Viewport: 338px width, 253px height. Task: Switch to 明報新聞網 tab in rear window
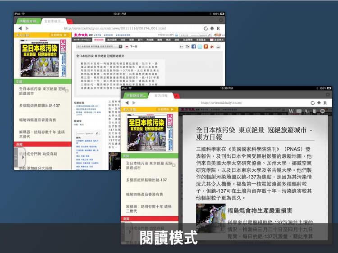click(29, 21)
